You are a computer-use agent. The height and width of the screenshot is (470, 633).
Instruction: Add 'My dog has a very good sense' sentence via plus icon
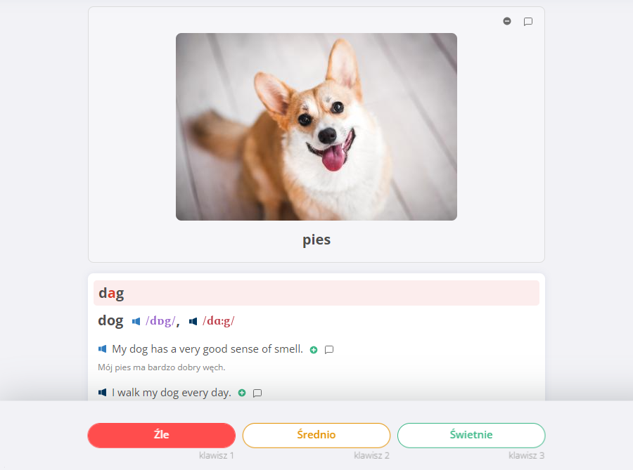pos(313,350)
